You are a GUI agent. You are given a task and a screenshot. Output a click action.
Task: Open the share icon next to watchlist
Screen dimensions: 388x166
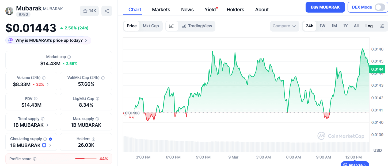pyautogui.click(x=107, y=11)
